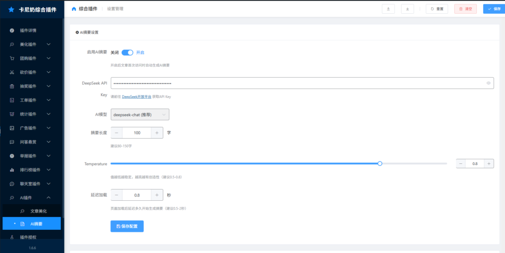
Task: Toggle the 启用AI摘要 switch
Action: (127, 52)
